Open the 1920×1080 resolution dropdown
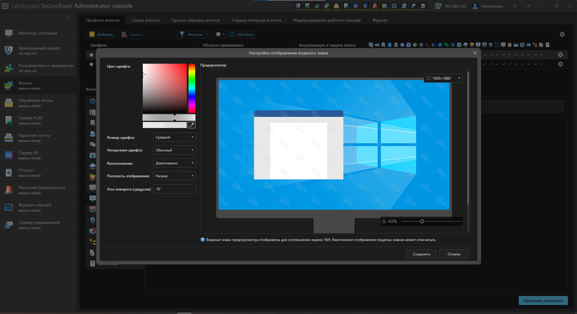Viewport: 577px width, 314px height. (443, 78)
